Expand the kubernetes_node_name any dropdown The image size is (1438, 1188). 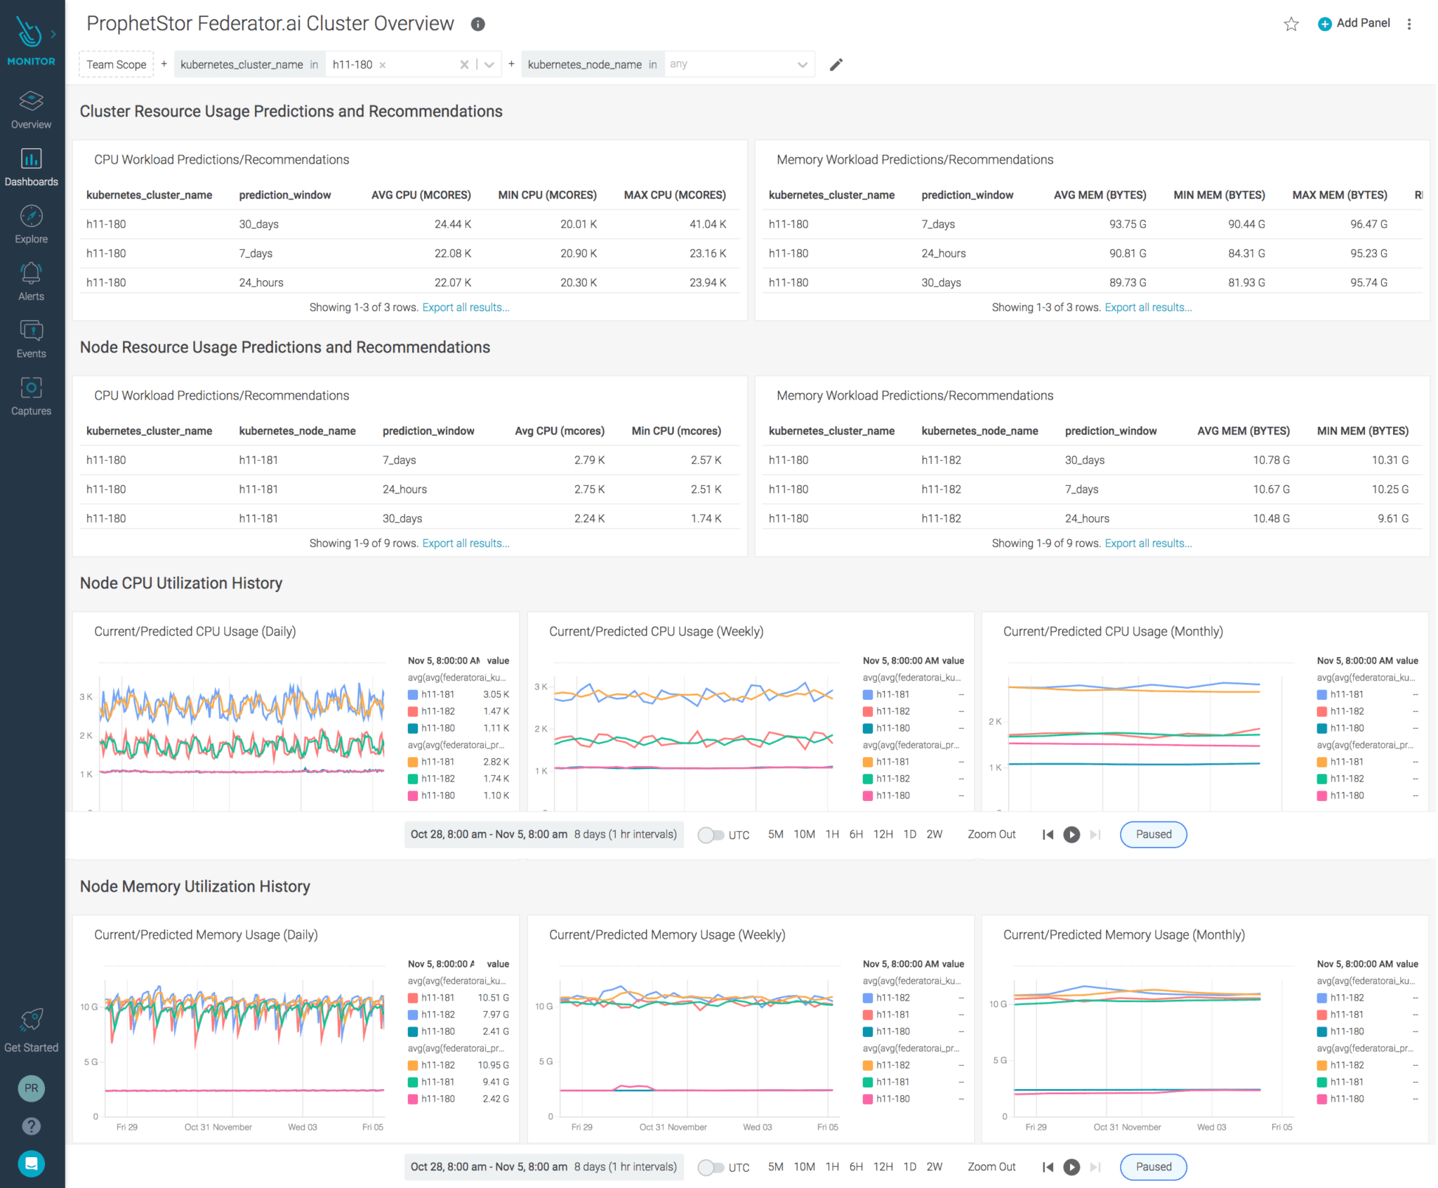[803, 64]
